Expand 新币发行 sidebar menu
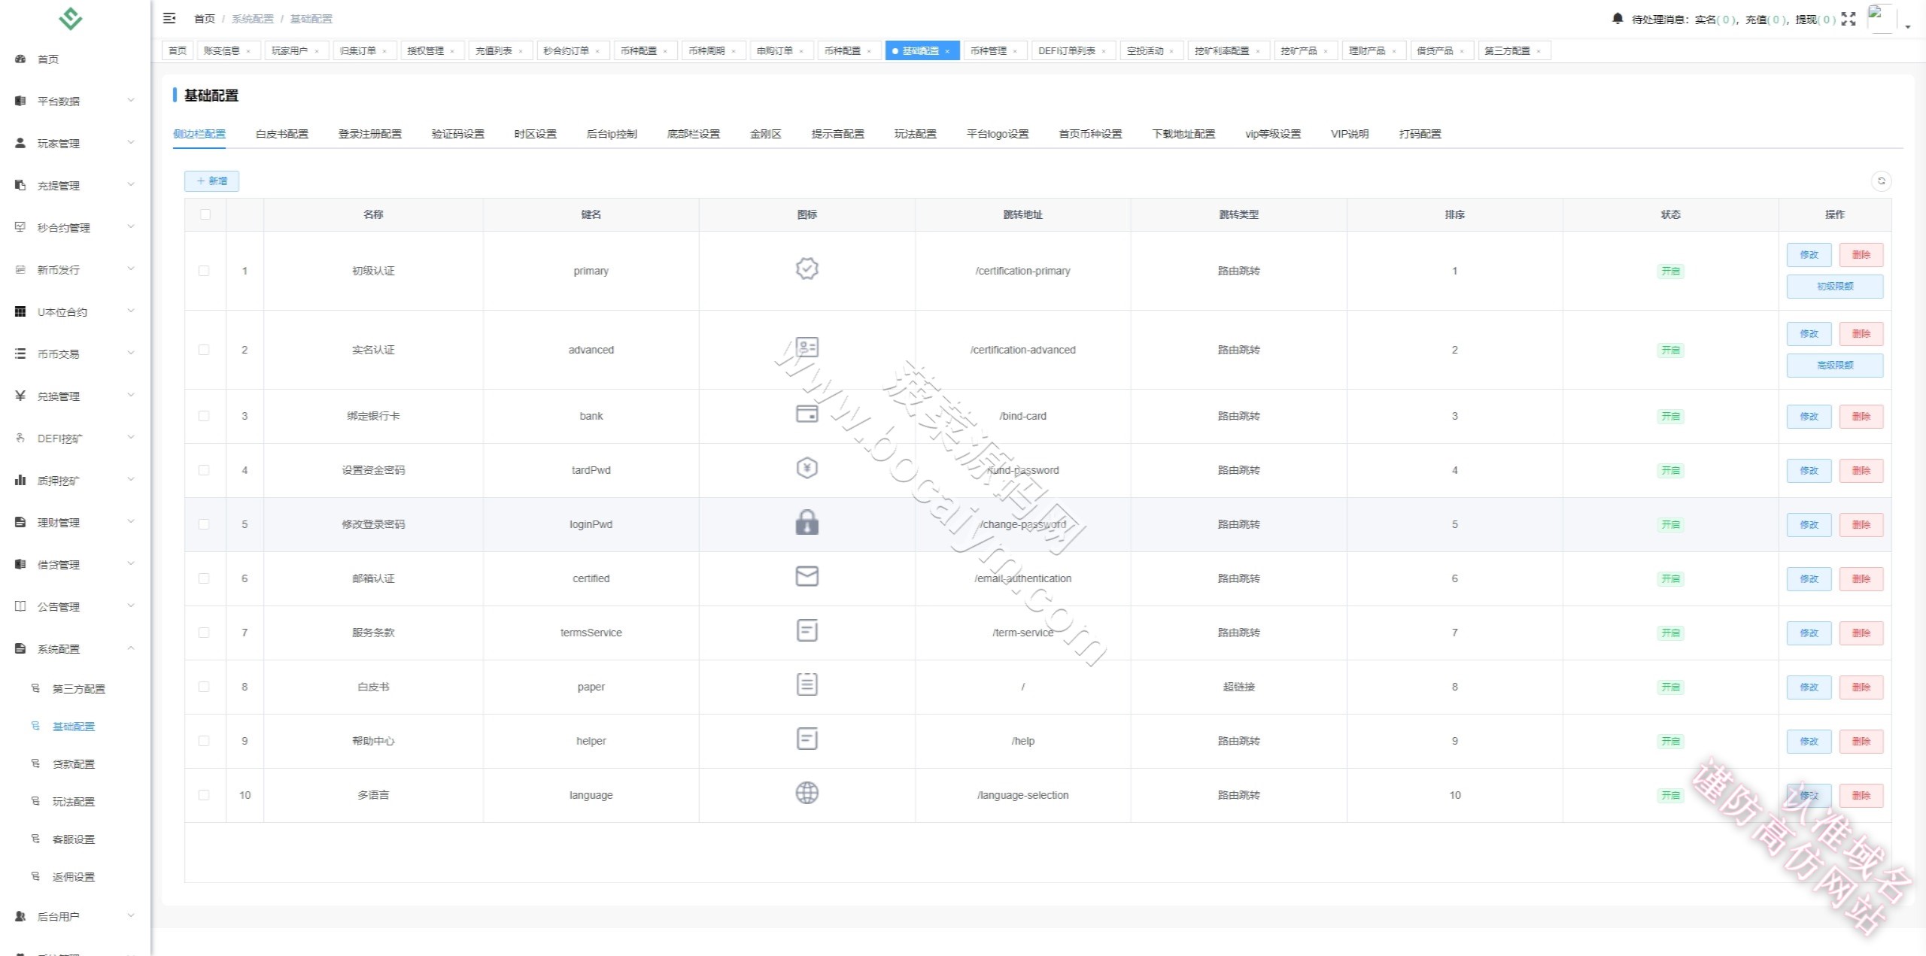This screenshot has height=956, width=1926. coord(75,269)
